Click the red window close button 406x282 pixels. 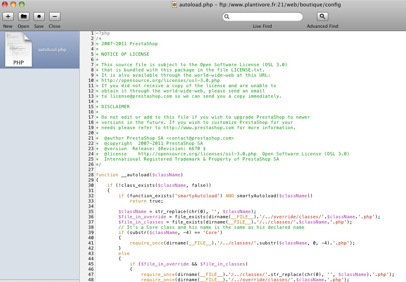(x=5, y=4)
